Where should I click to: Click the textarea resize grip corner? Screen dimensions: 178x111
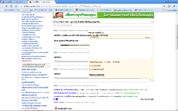pyautogui.click(x=152, y=59)
